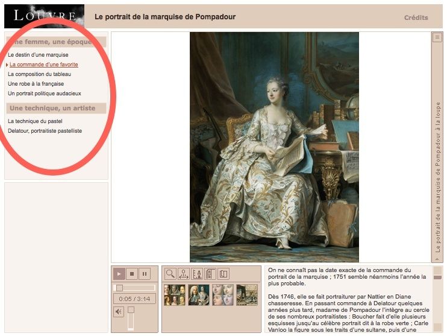Open thumbnail showing four face details
This screenshot has width=447, height=336.
coord(223,295)
